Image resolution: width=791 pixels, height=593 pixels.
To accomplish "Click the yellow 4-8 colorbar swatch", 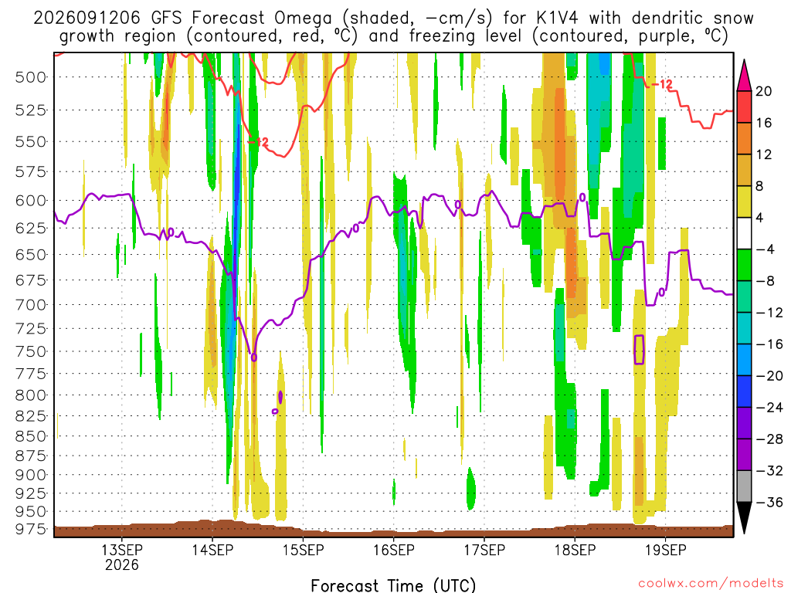I will click(744, 202).
